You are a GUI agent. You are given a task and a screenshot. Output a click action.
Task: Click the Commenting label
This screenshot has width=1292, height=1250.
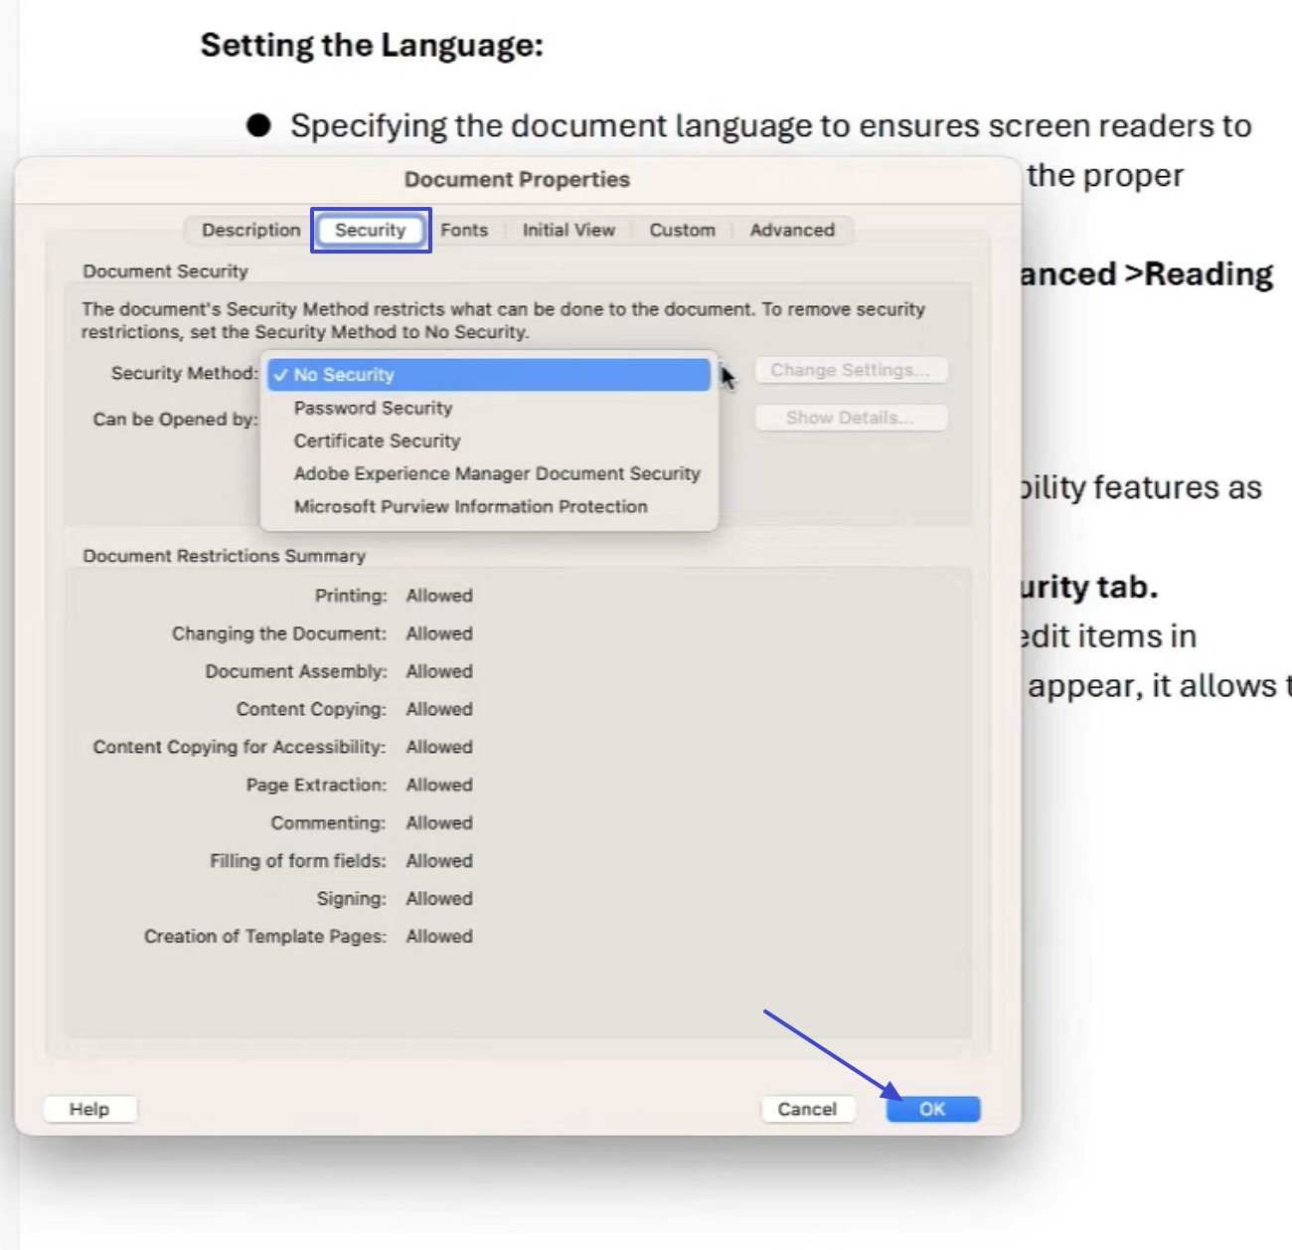click(x=328, y=822)
